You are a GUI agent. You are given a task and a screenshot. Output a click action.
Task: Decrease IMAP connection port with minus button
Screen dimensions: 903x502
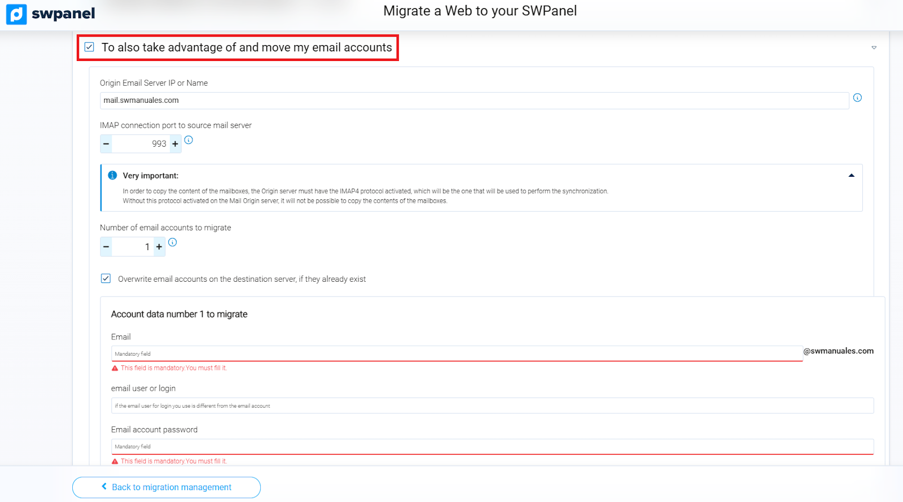point(106,144)
